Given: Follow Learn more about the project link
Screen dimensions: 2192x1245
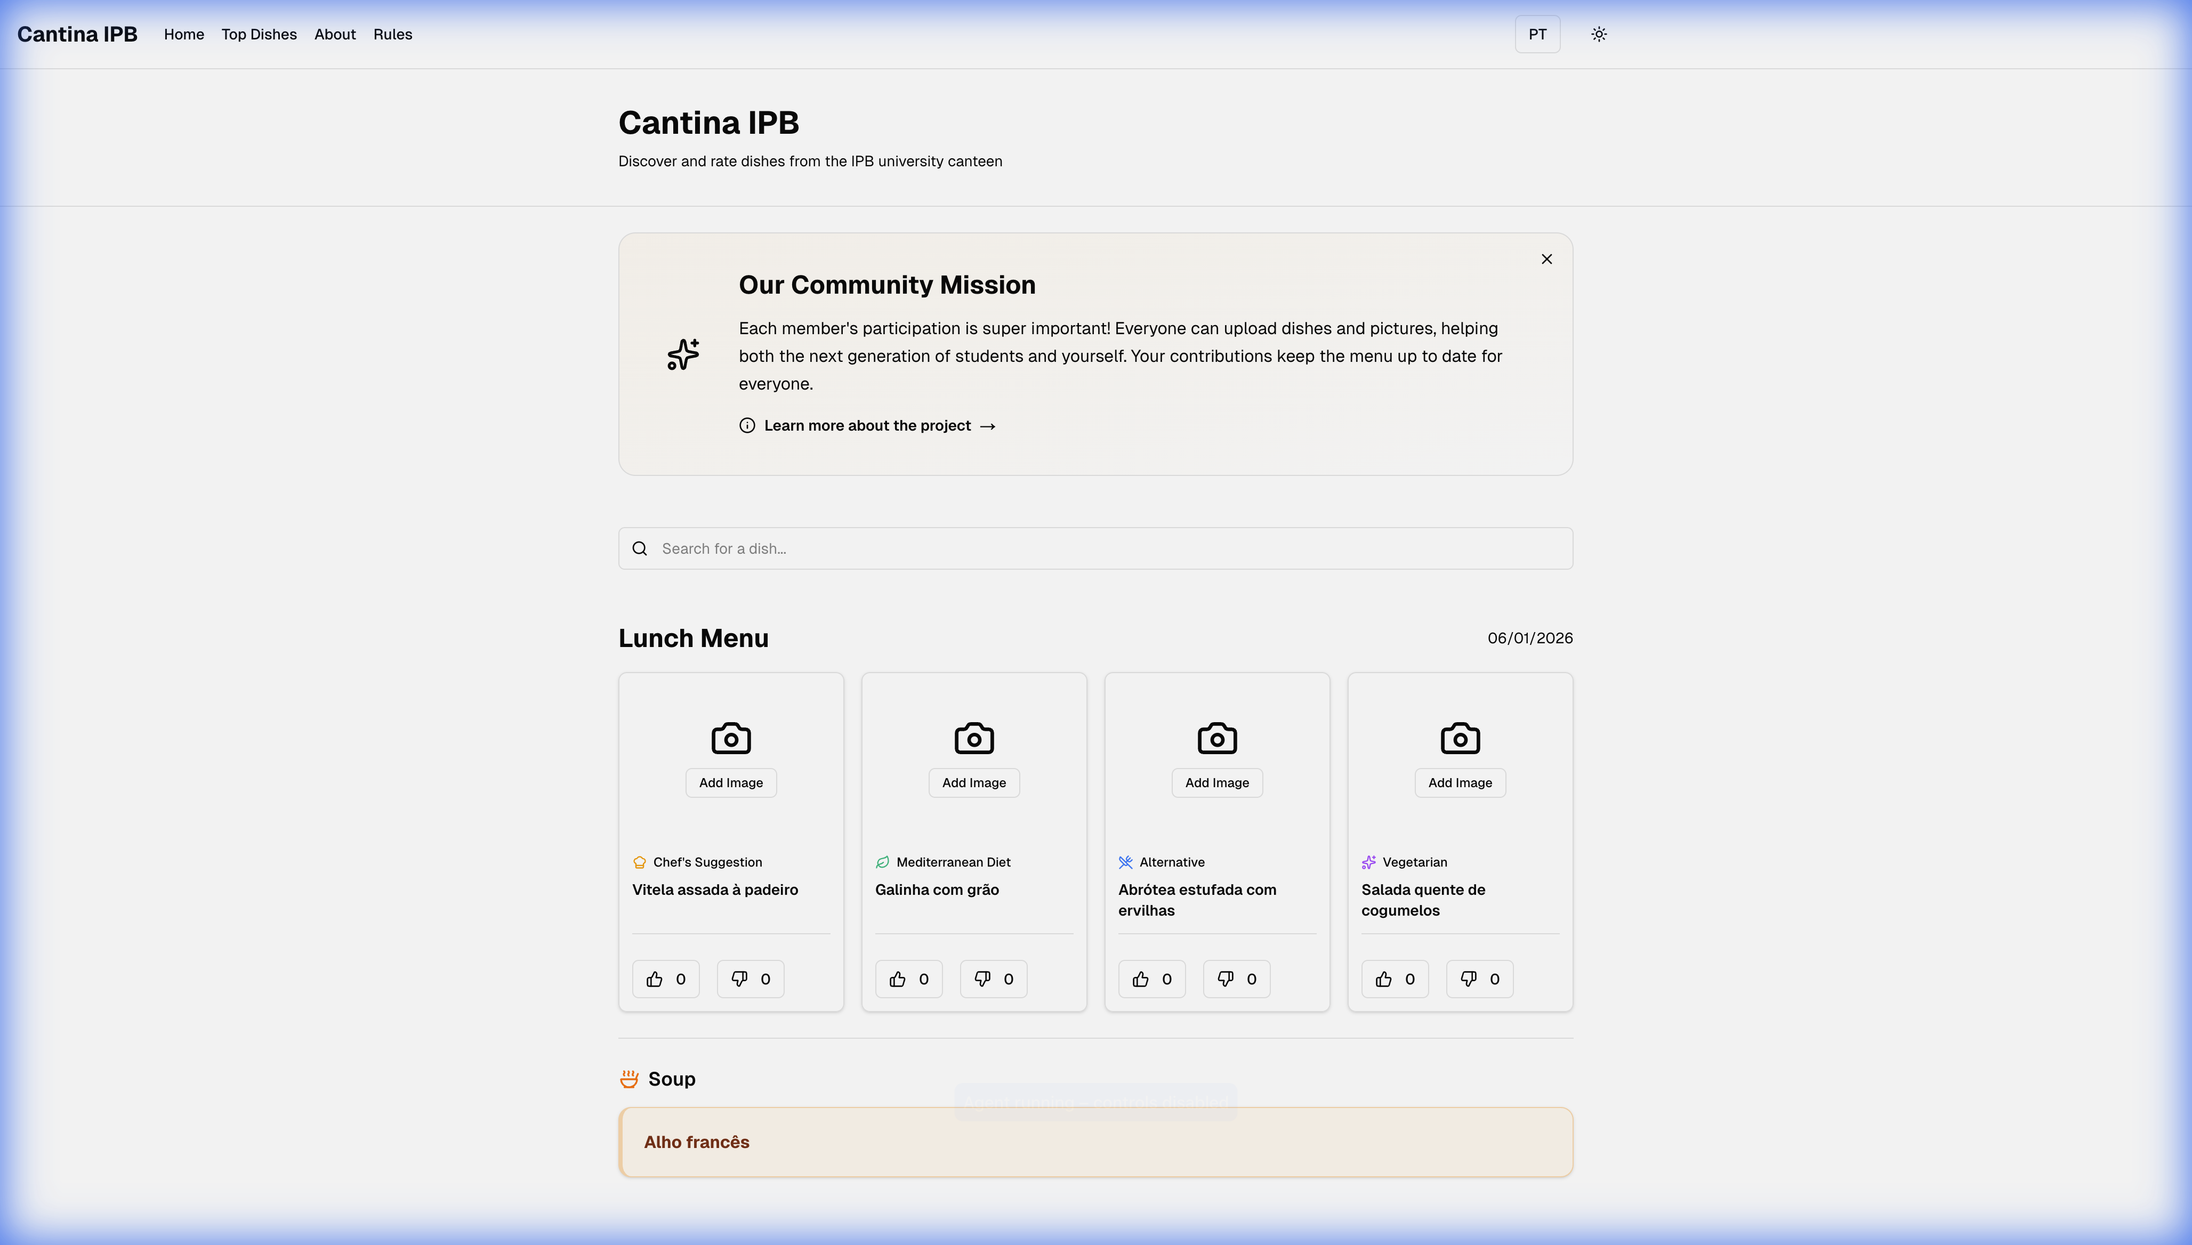Looking at the screenshot, I should [867, 426].
